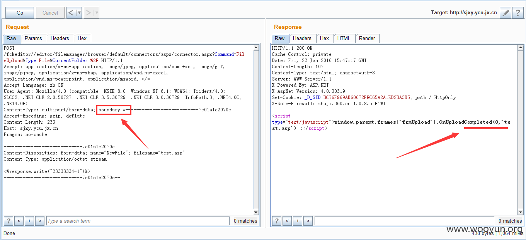The image size is (526, 240).
Task: Open request search options plus button
Action: (29, 221)
